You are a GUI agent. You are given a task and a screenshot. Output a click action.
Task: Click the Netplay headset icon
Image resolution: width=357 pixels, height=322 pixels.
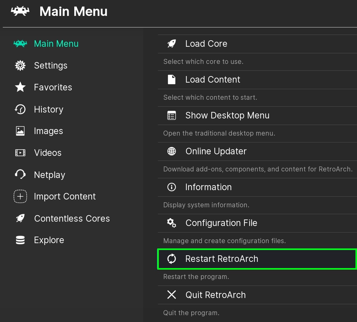(x=20, y=175)
